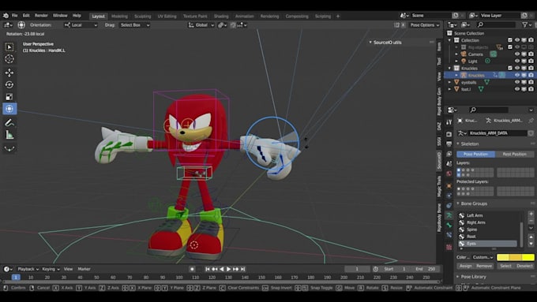Hide eyeballs object with eye icon
Viewport: 537px width, 302px height.
(x=517, y=82)
